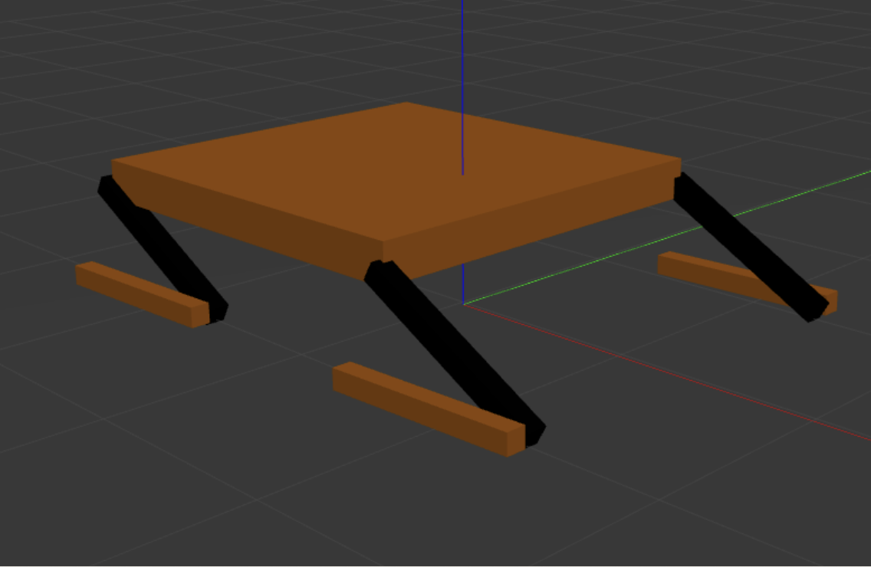Select the brown foot bar under the left leg

pos(142,294)
